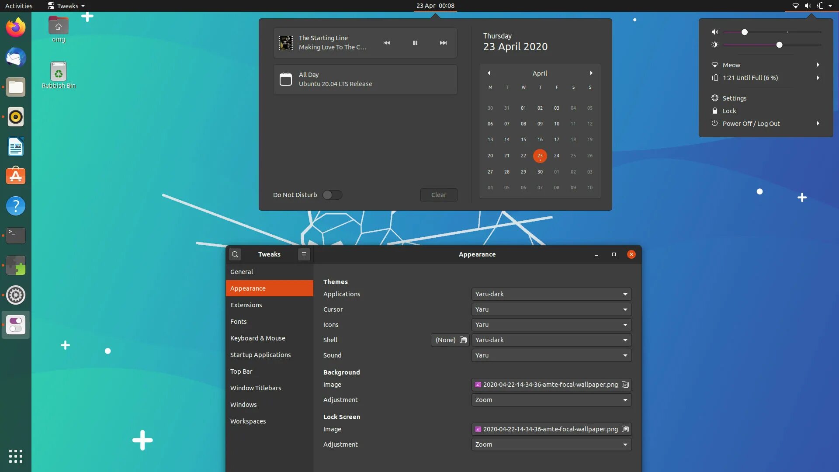The image size is (839, 472).
Task: Browse for Background image file icon
Action: point(625,385)
